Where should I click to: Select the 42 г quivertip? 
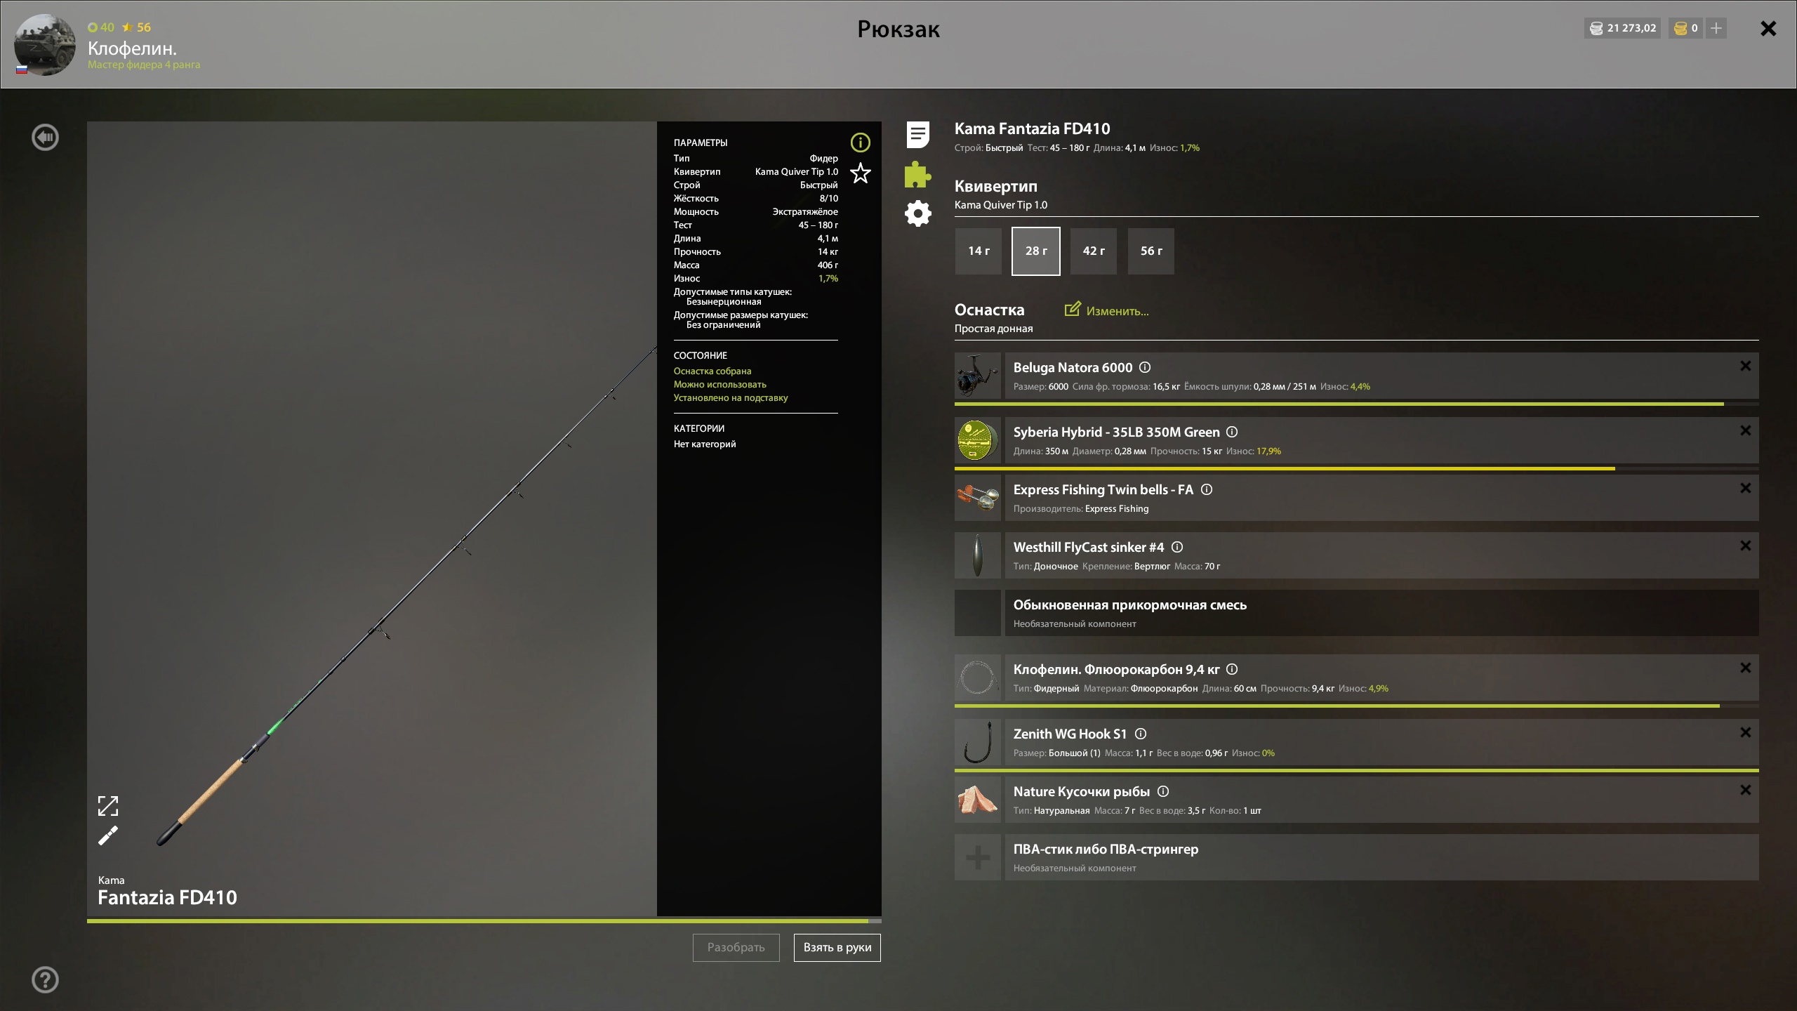coord(1093,251)
